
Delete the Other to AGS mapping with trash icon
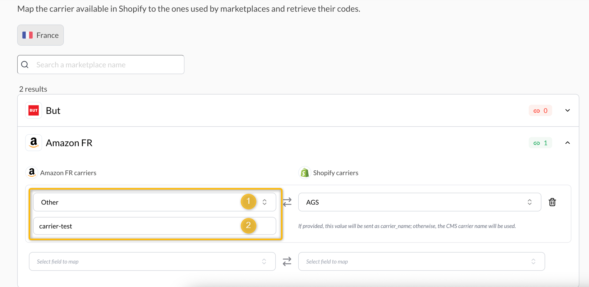coord(552,202)
